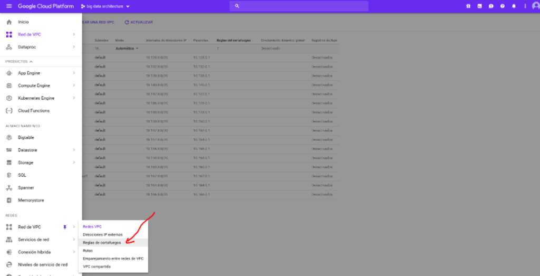The width and height of the screenshot is (540, 276).
Task: Open the big data architecture project selector
Action: 105,6
